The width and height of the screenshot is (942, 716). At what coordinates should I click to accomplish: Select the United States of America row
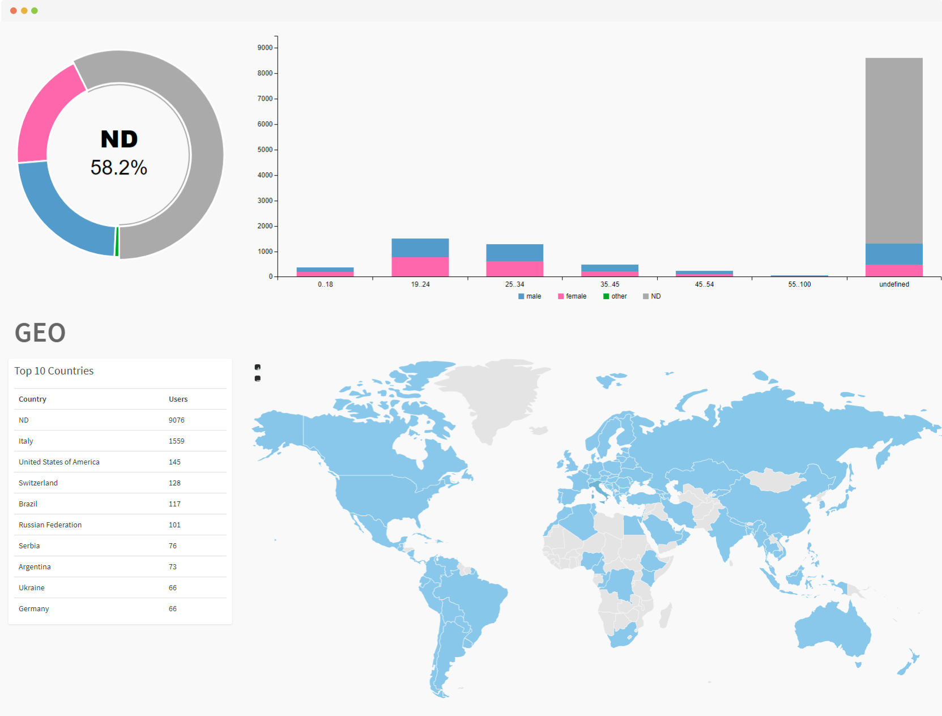pos(120,462)
